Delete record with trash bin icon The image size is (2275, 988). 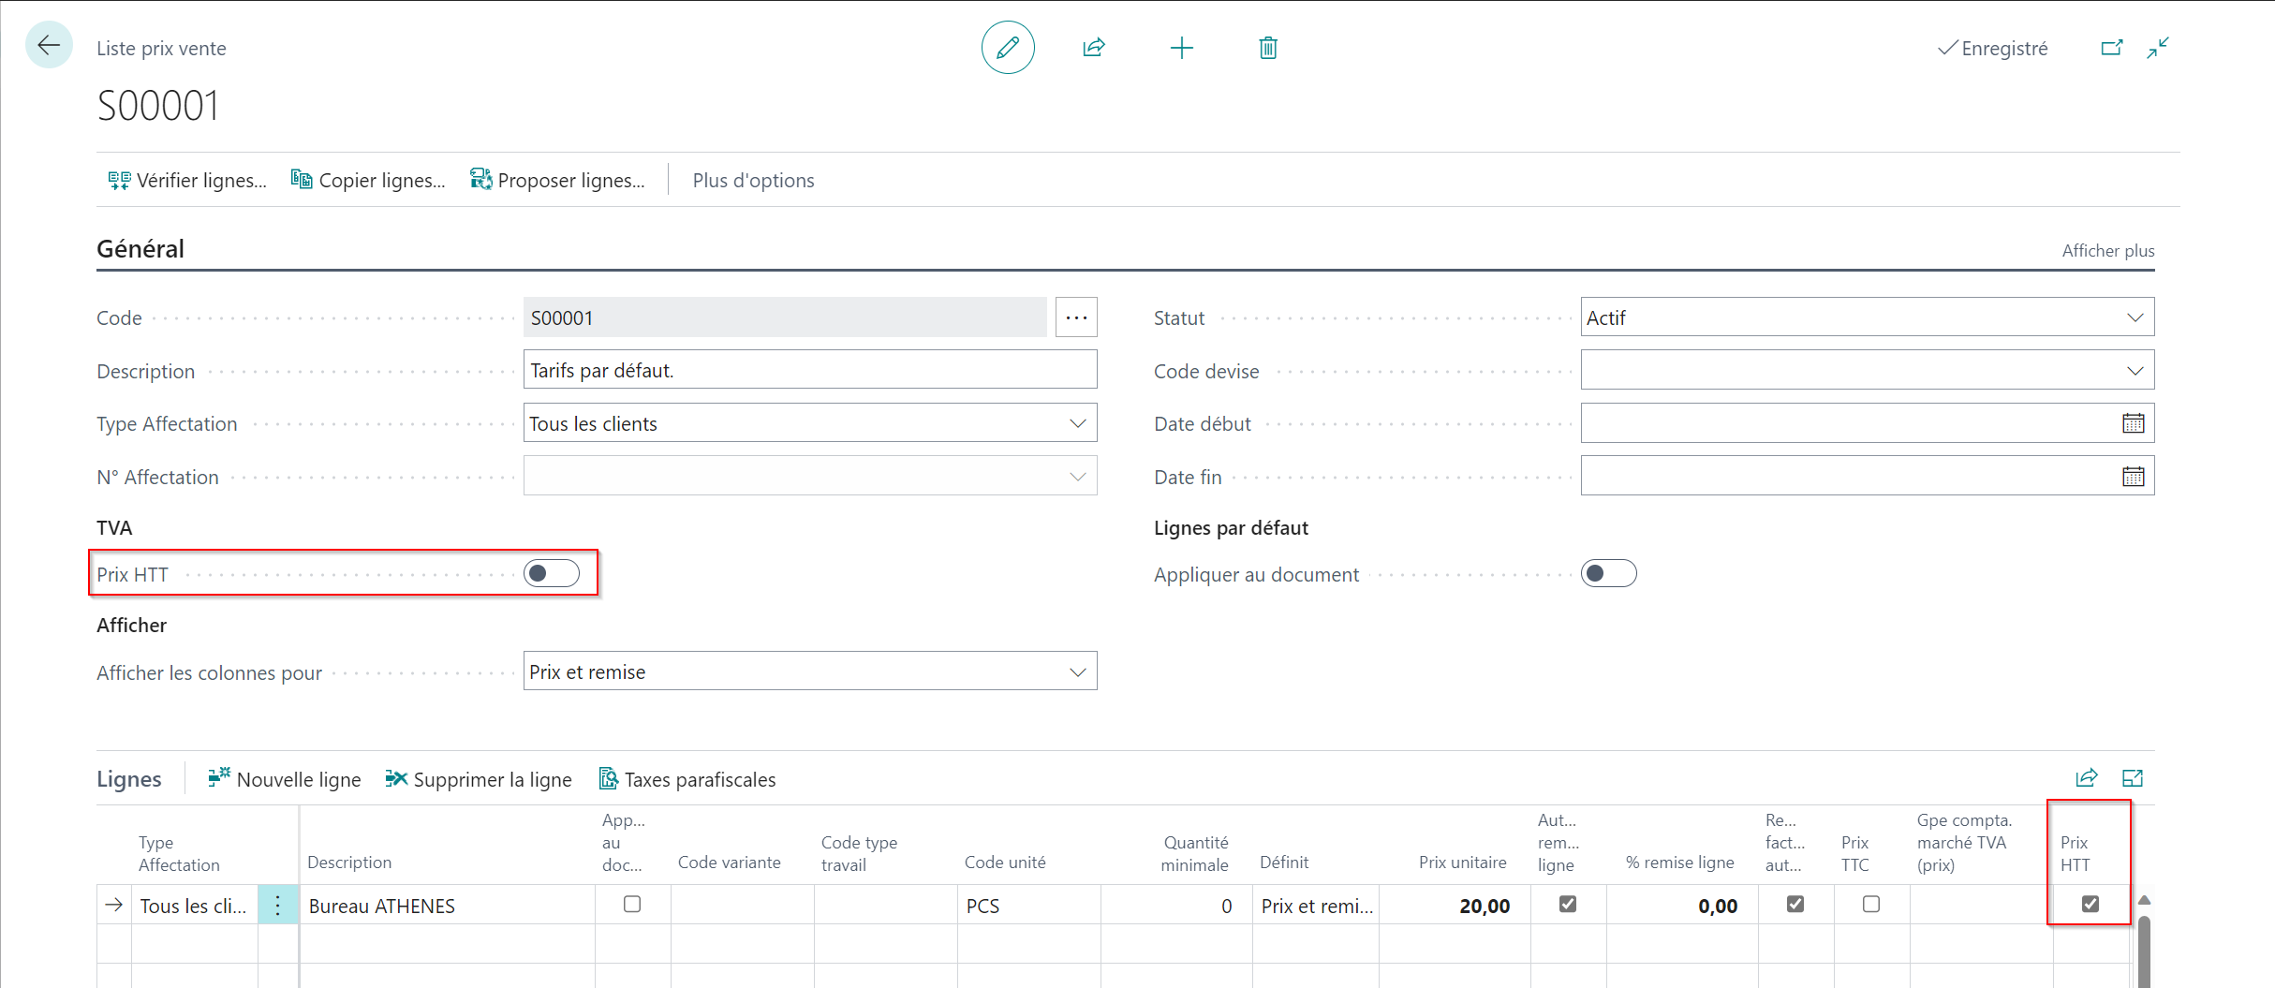point(1268,48)
